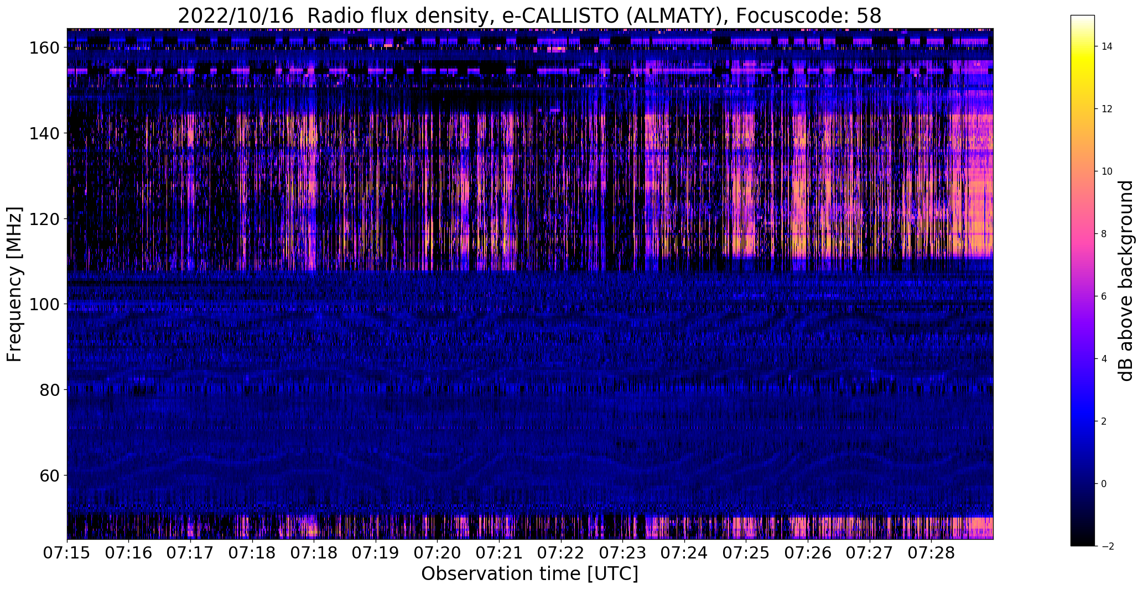This screenshot has height=590, width=1143.
Task: Click the colorbar tick label 6
Action: pos(1104,296)
